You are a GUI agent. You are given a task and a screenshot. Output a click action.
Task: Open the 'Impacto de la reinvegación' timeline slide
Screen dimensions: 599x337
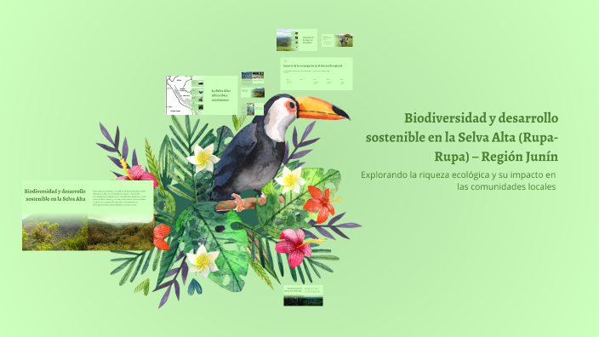[x=317, y=74]
